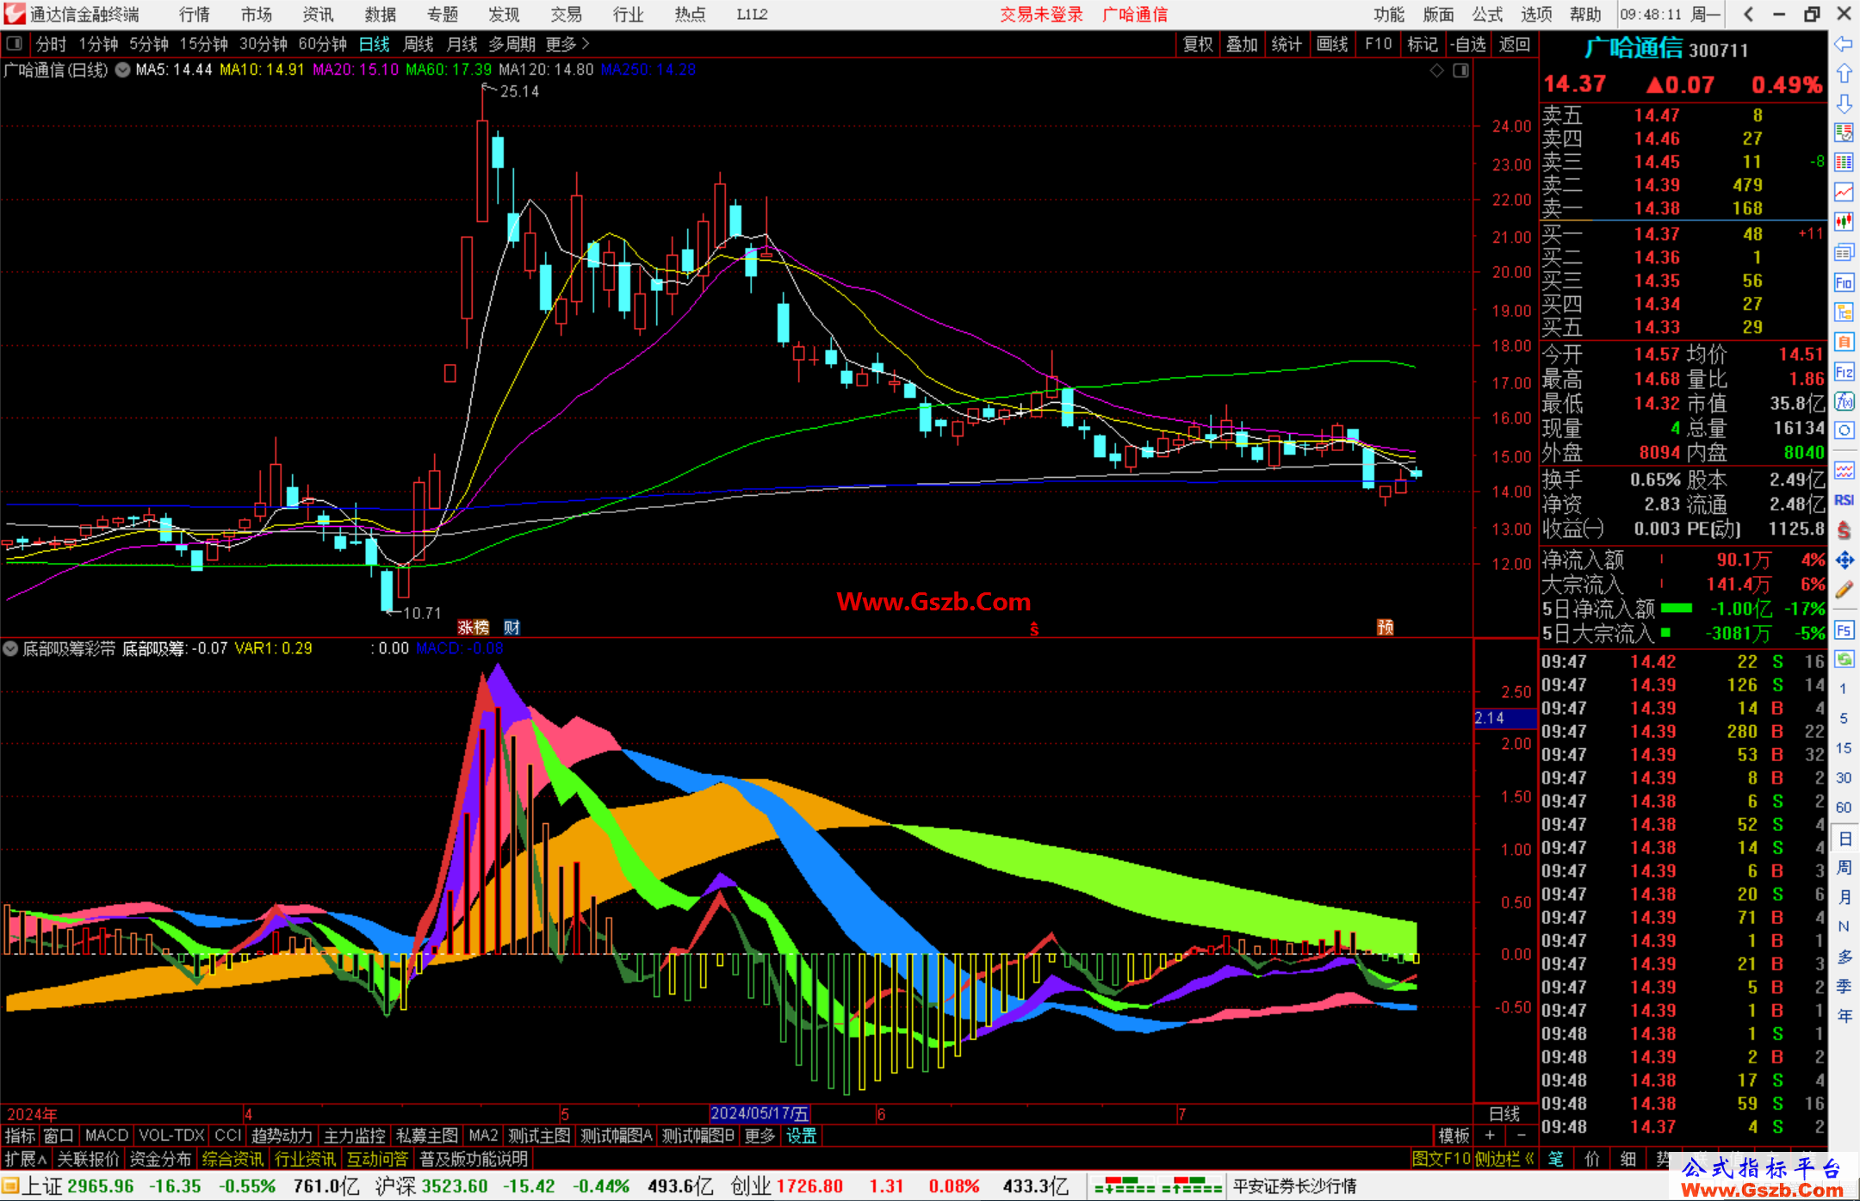Open the 公式 menu

tap(1487, 15)
